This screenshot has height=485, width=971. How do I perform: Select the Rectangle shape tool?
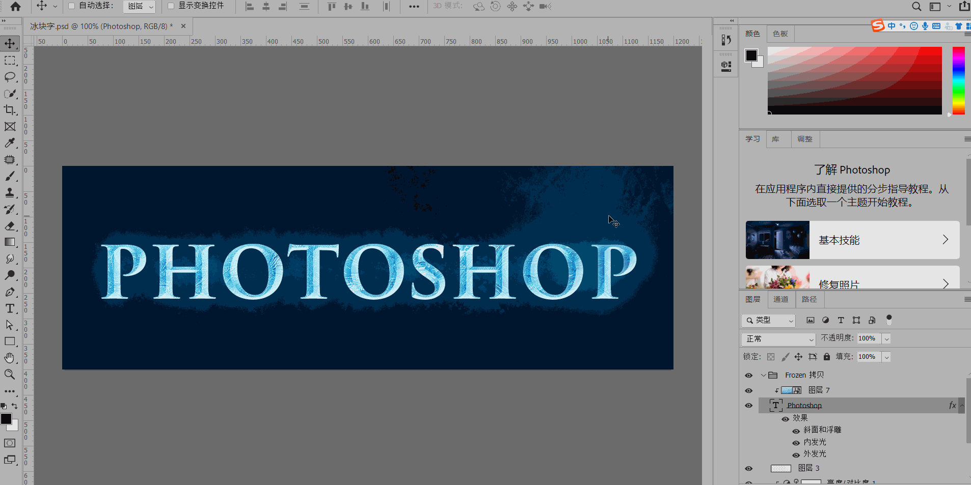[10, 341]
